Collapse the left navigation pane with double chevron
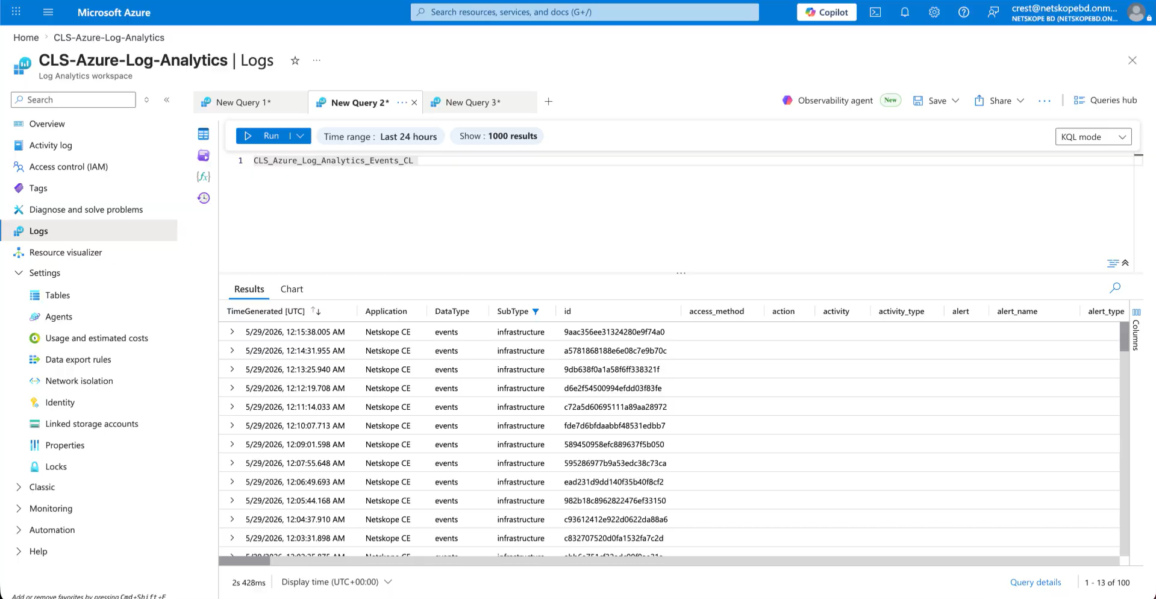Screen dimensions: 1156x599 167,100
